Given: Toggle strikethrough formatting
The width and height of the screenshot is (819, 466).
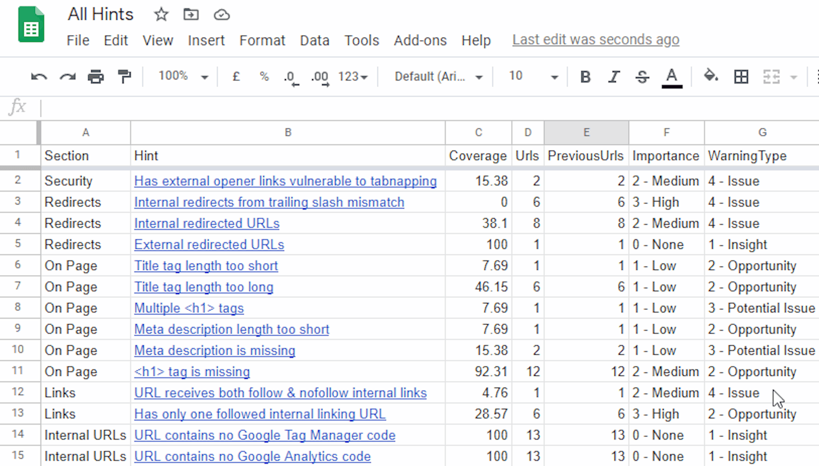Looking at the screenshot, I should [x=642, y=77].
